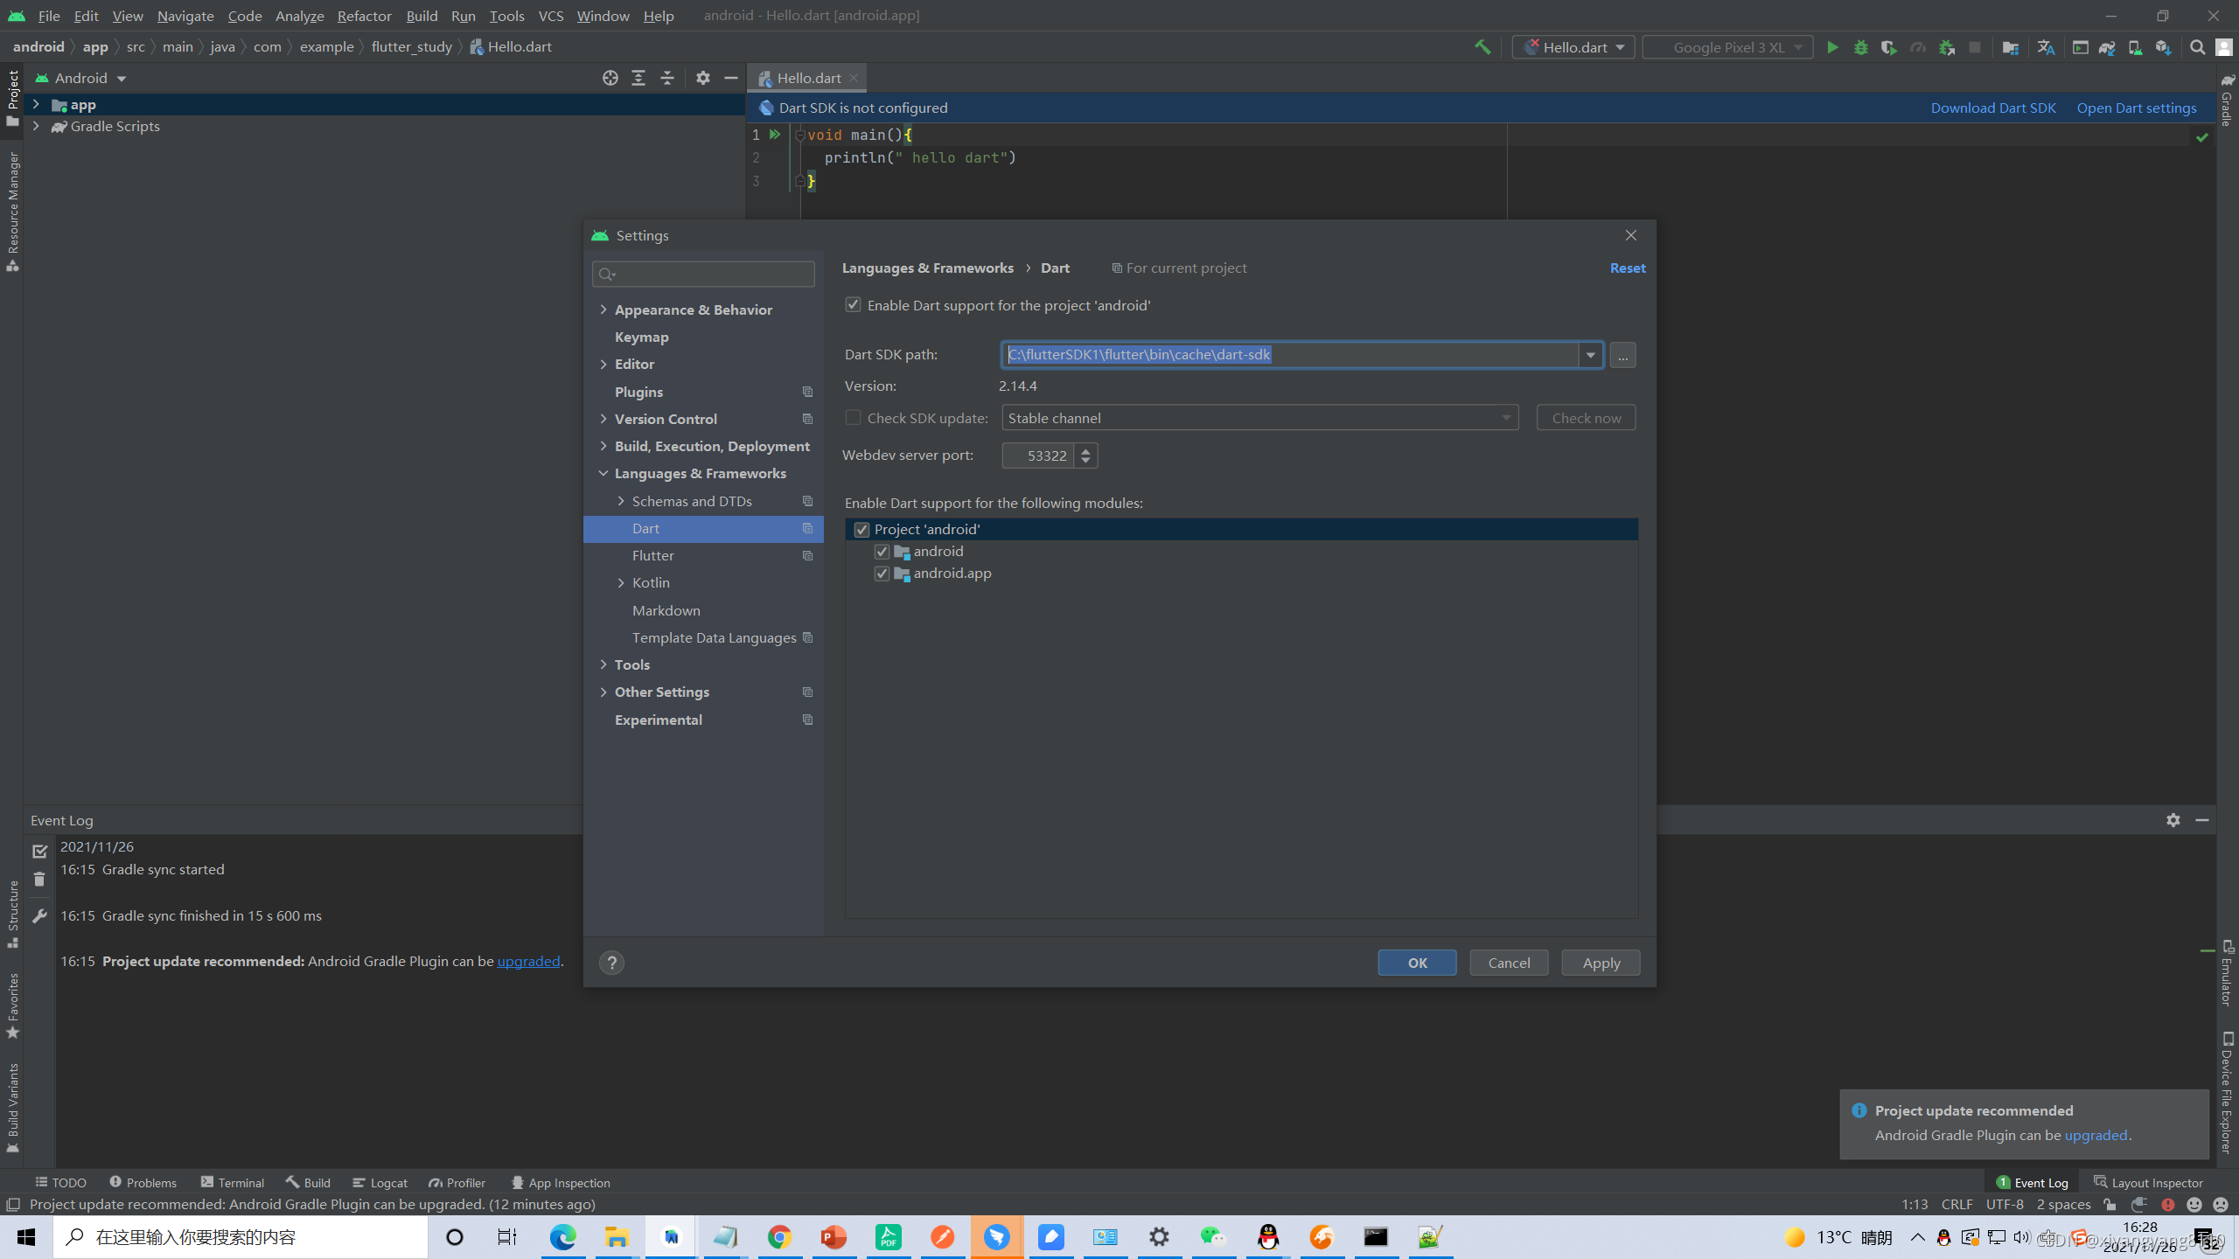Uncheck the android.app module
The width and height of the screenshot is (2239, 1259).
882,574
